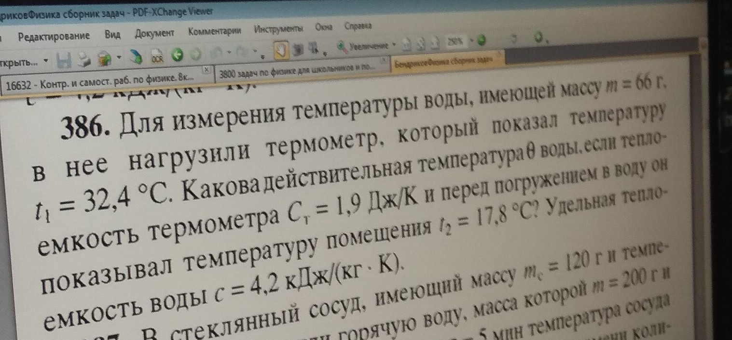Expand the Открыть recent files arrow

[x=46, y=61]
